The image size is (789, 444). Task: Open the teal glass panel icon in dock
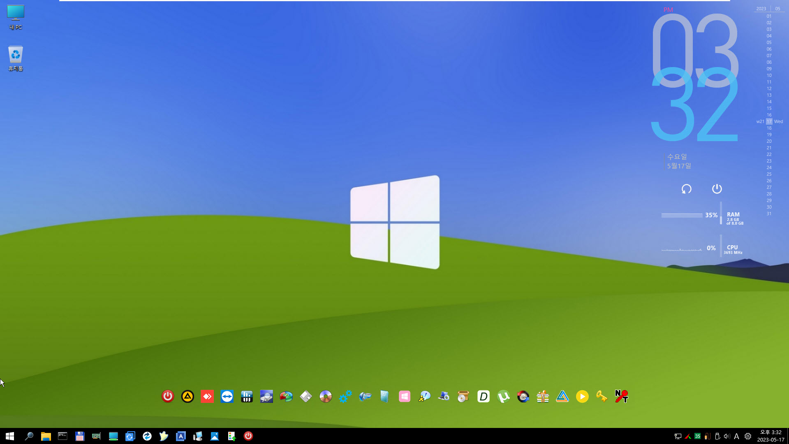point(385,396)
